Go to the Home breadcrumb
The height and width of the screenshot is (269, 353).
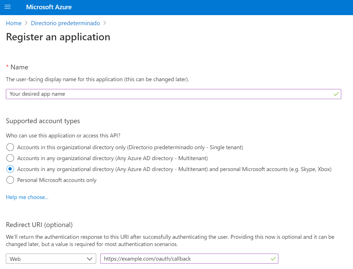point(14,23)
